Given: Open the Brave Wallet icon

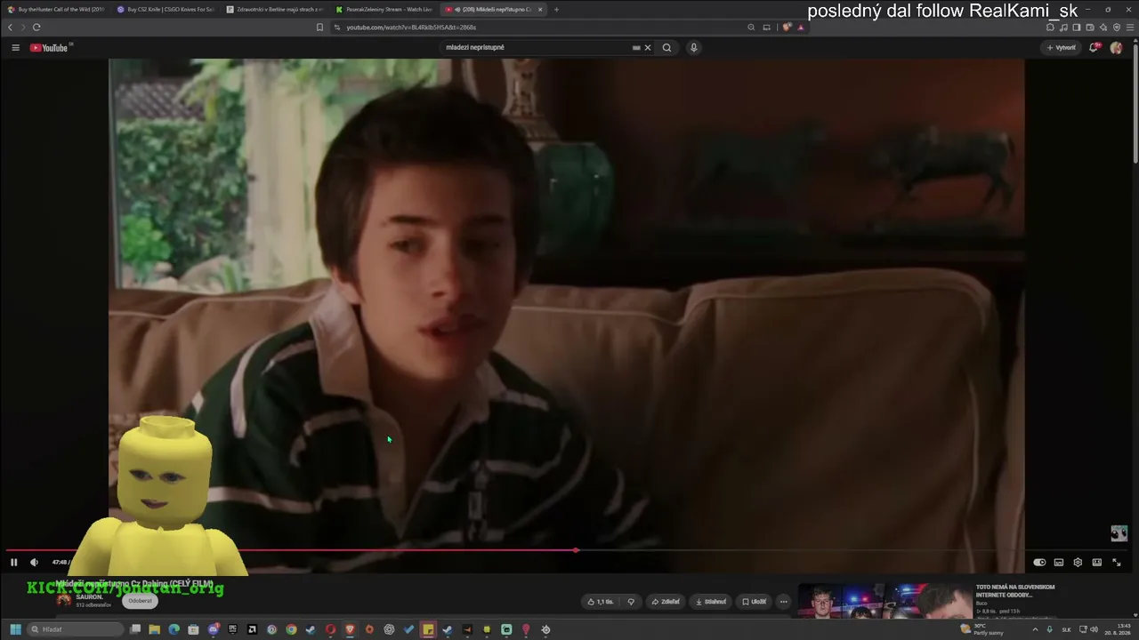Looking at the screenshot, I should coord(1090,28).
